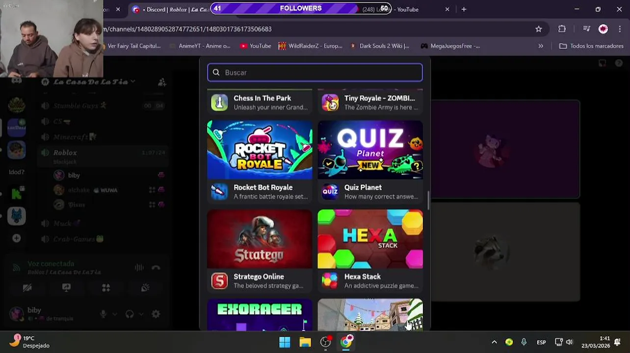Toggle Discord headphones deafen
Image resolution: width=630 pixels, height=353 pixels.
pyautogui.click(x=130, y=314)
